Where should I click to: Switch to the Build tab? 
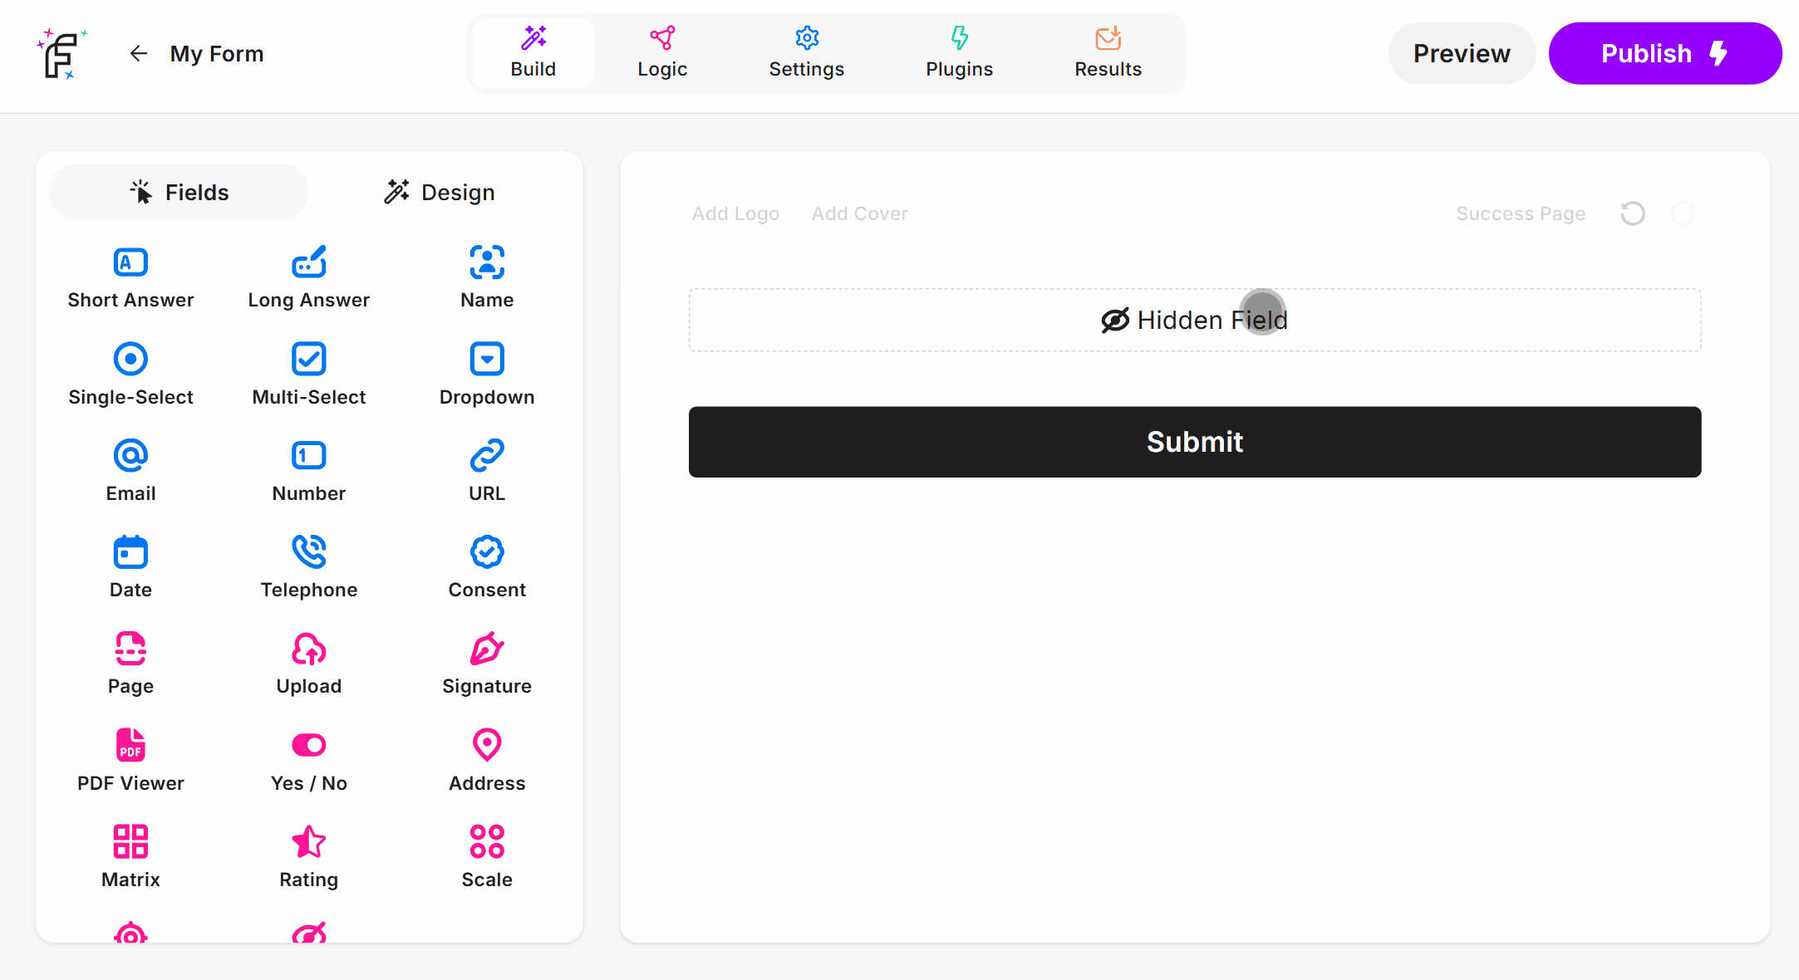(x=533, y=53)
